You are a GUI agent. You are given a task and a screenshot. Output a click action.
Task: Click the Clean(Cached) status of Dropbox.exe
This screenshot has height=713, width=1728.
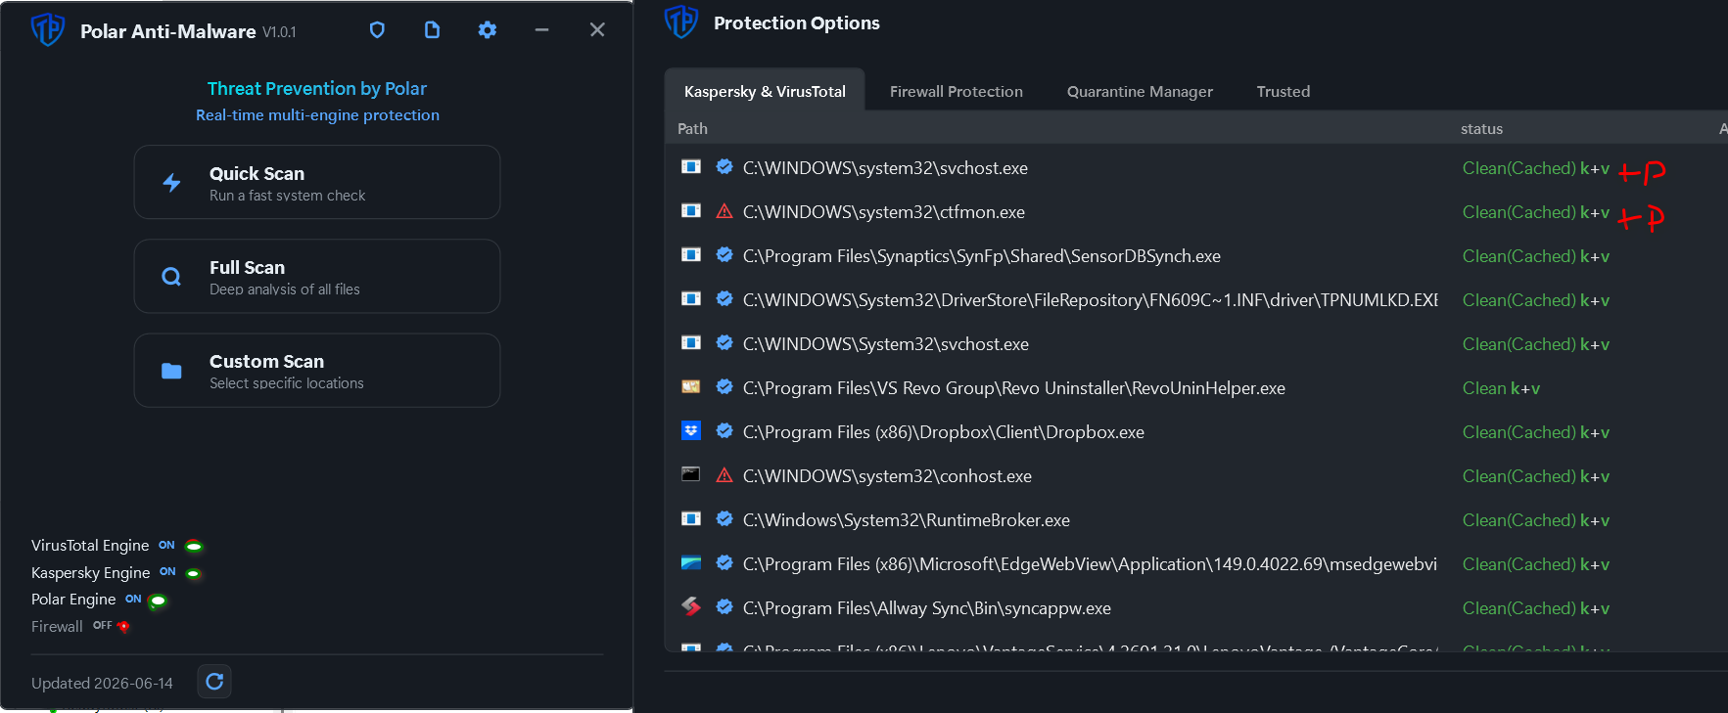(1535, 432)
